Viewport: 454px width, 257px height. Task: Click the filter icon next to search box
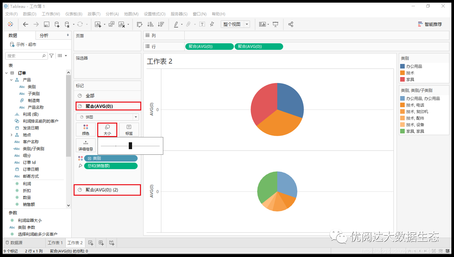pyautogui.click(x=51, y=56)
